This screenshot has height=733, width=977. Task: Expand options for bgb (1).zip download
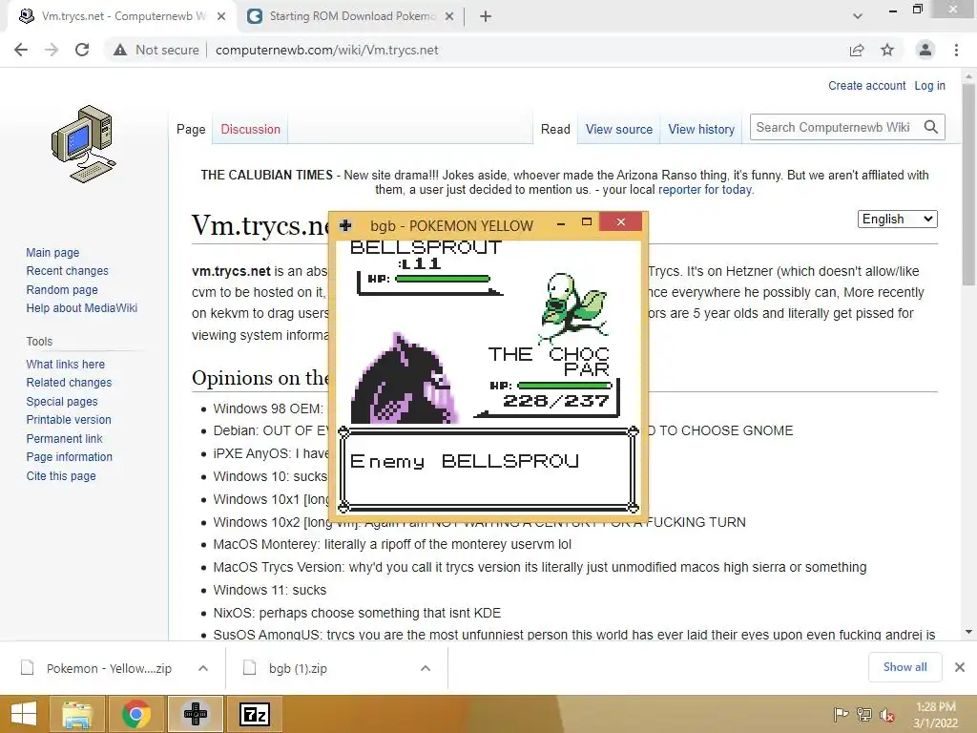pyautogui.click(x=426, y=668)
